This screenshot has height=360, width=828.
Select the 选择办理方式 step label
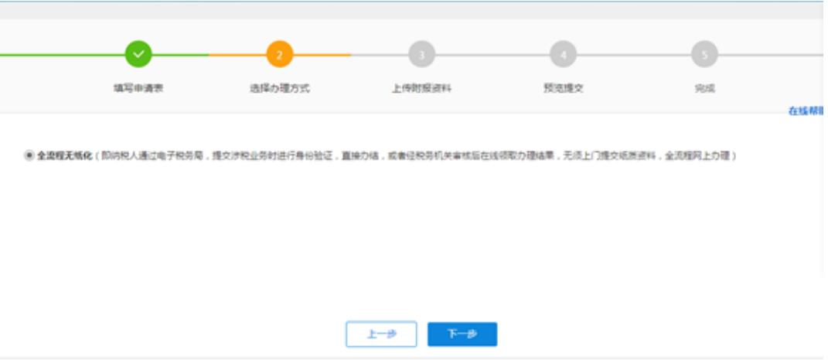point(280,89)
